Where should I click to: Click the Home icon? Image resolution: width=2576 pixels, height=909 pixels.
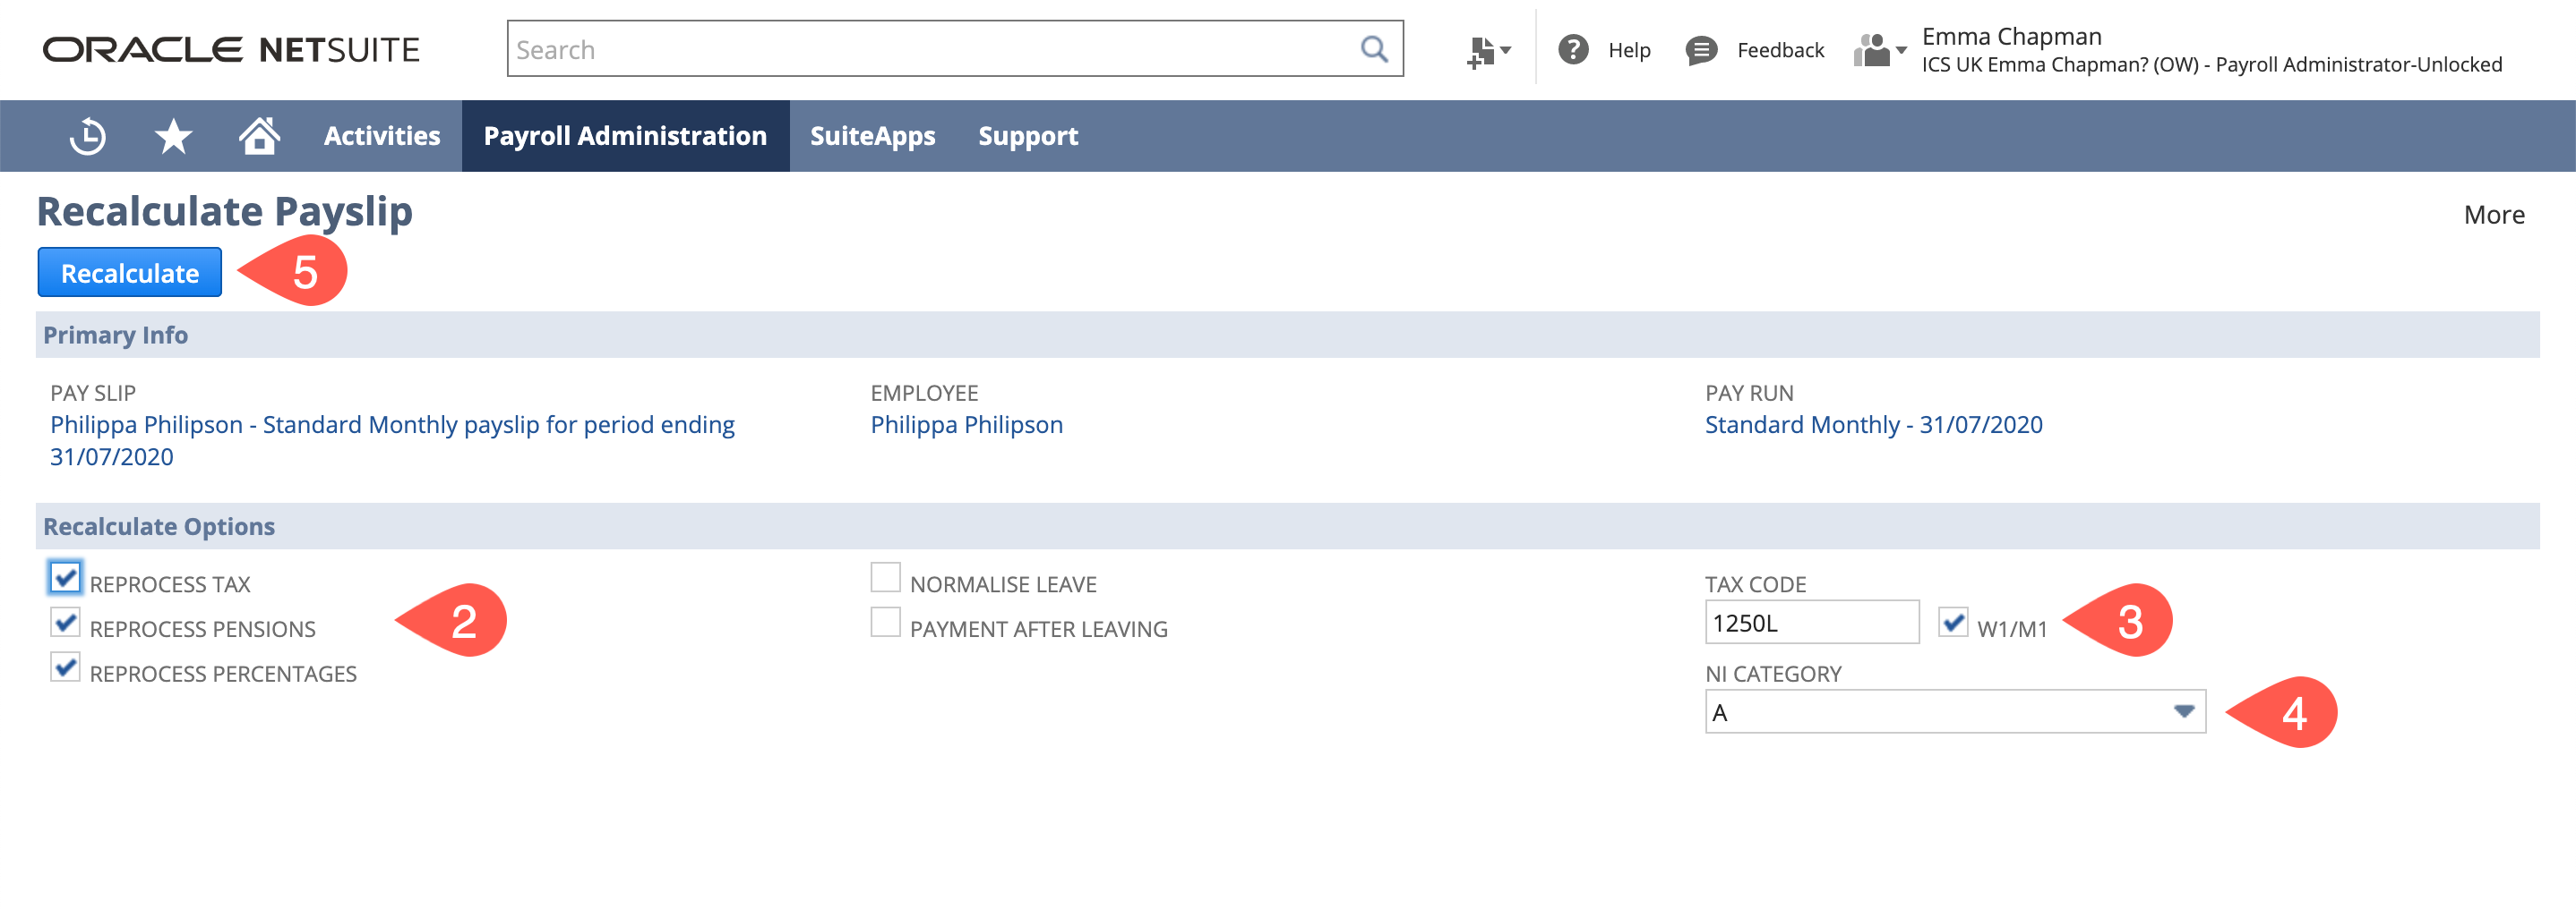click(258, 135)
